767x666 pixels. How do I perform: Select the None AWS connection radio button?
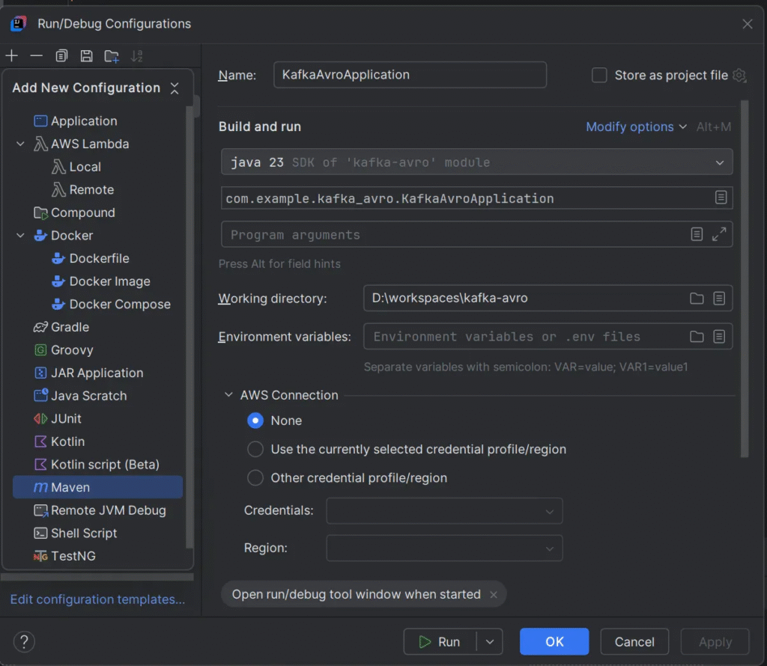tap(255, 421)
